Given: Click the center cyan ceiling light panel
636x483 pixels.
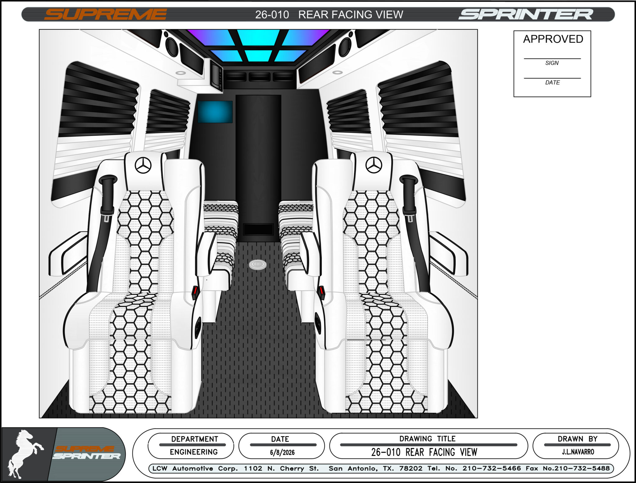Looking at the screenshot, I should (x=258, y=38).
